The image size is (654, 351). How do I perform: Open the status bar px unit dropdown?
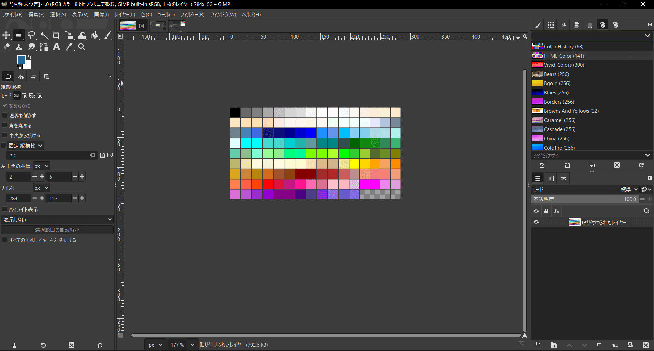(x=155, y=345)
